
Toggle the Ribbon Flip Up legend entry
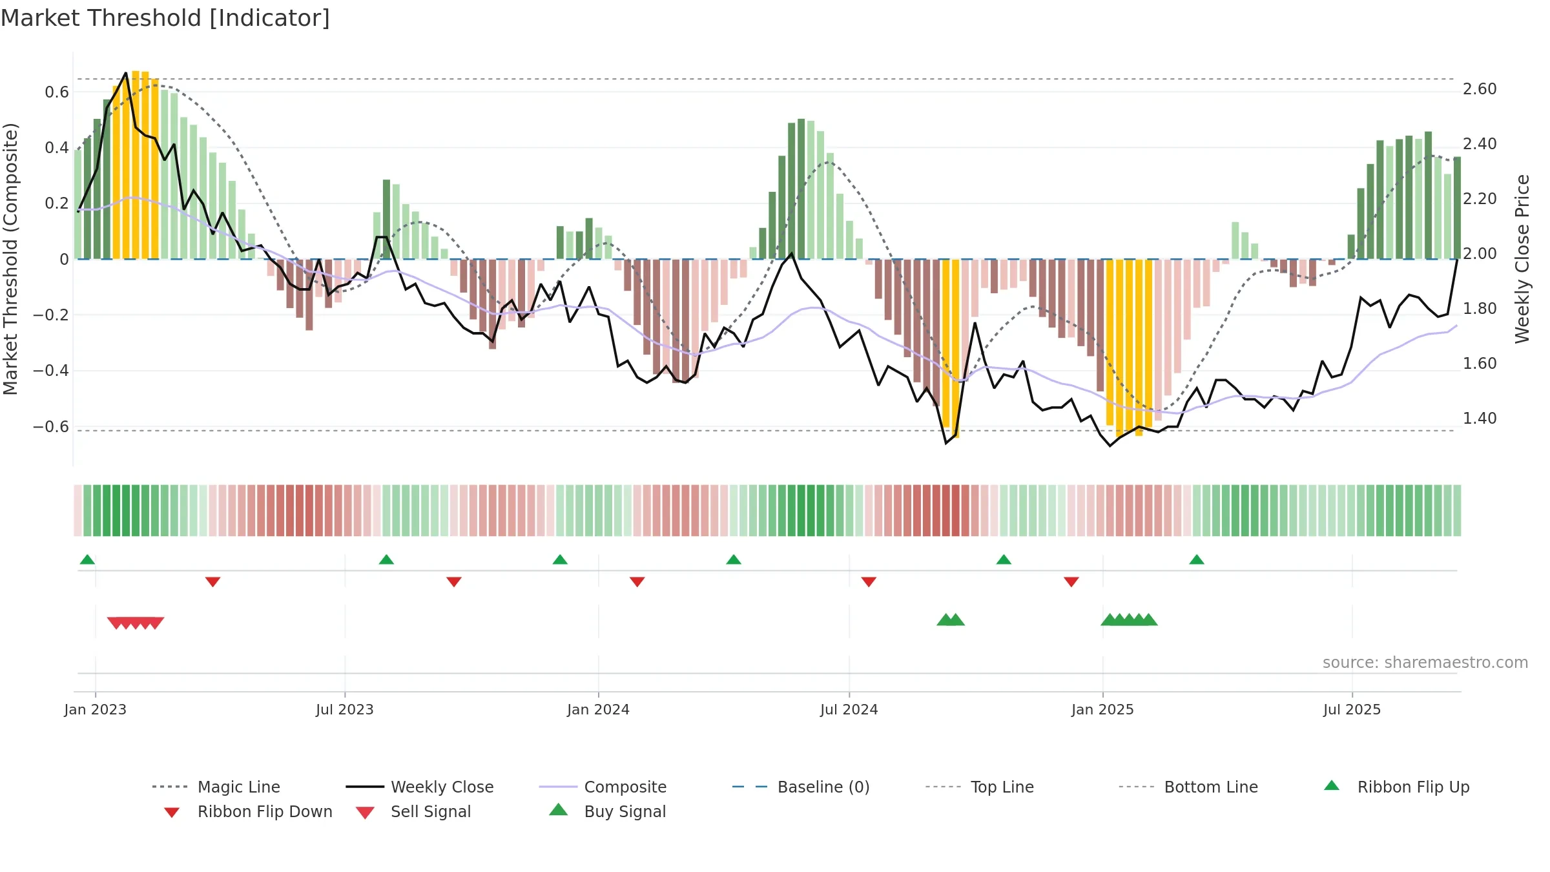(x=1396, y=787)
